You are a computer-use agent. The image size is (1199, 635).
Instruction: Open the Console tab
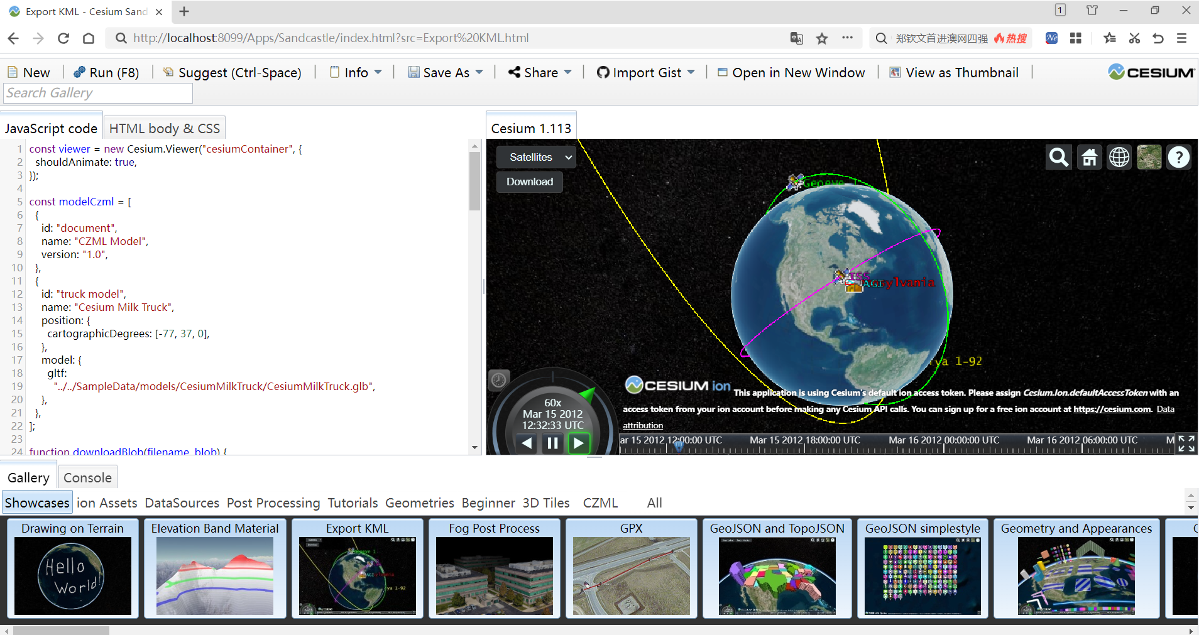click(x=87, y=477)
